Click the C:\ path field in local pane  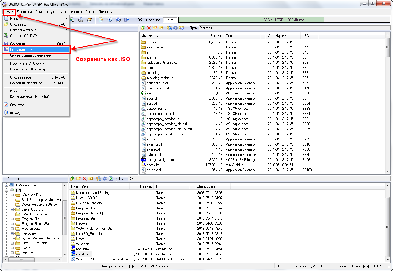click(x=259, y=178)
